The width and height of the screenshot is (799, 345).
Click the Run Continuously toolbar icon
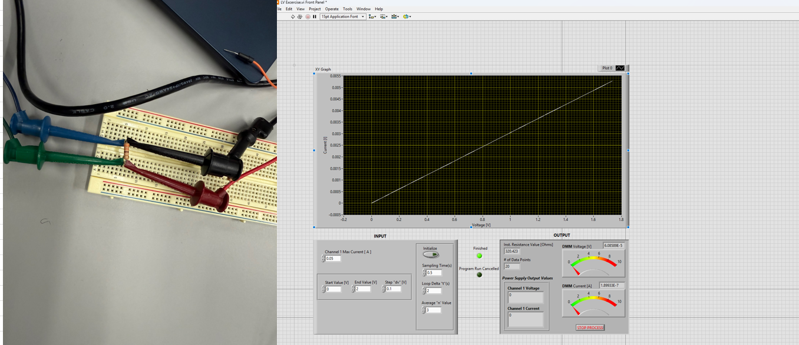point(300,16)
